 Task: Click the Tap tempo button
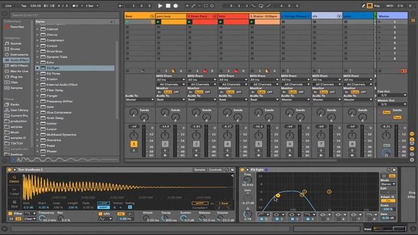point(24,6)
